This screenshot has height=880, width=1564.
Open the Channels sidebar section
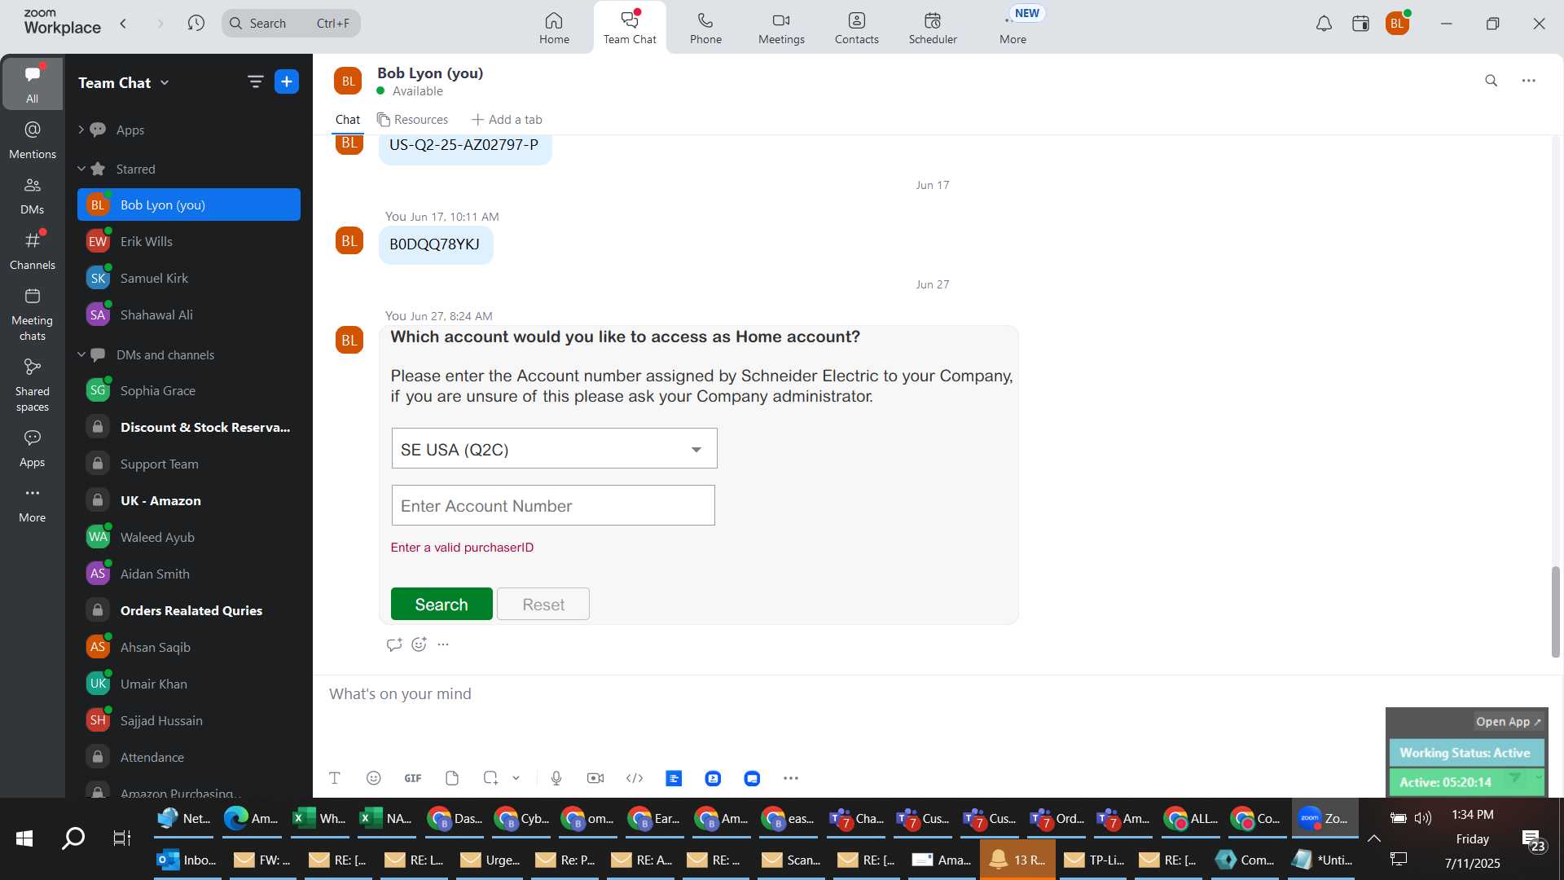(33, 251)
